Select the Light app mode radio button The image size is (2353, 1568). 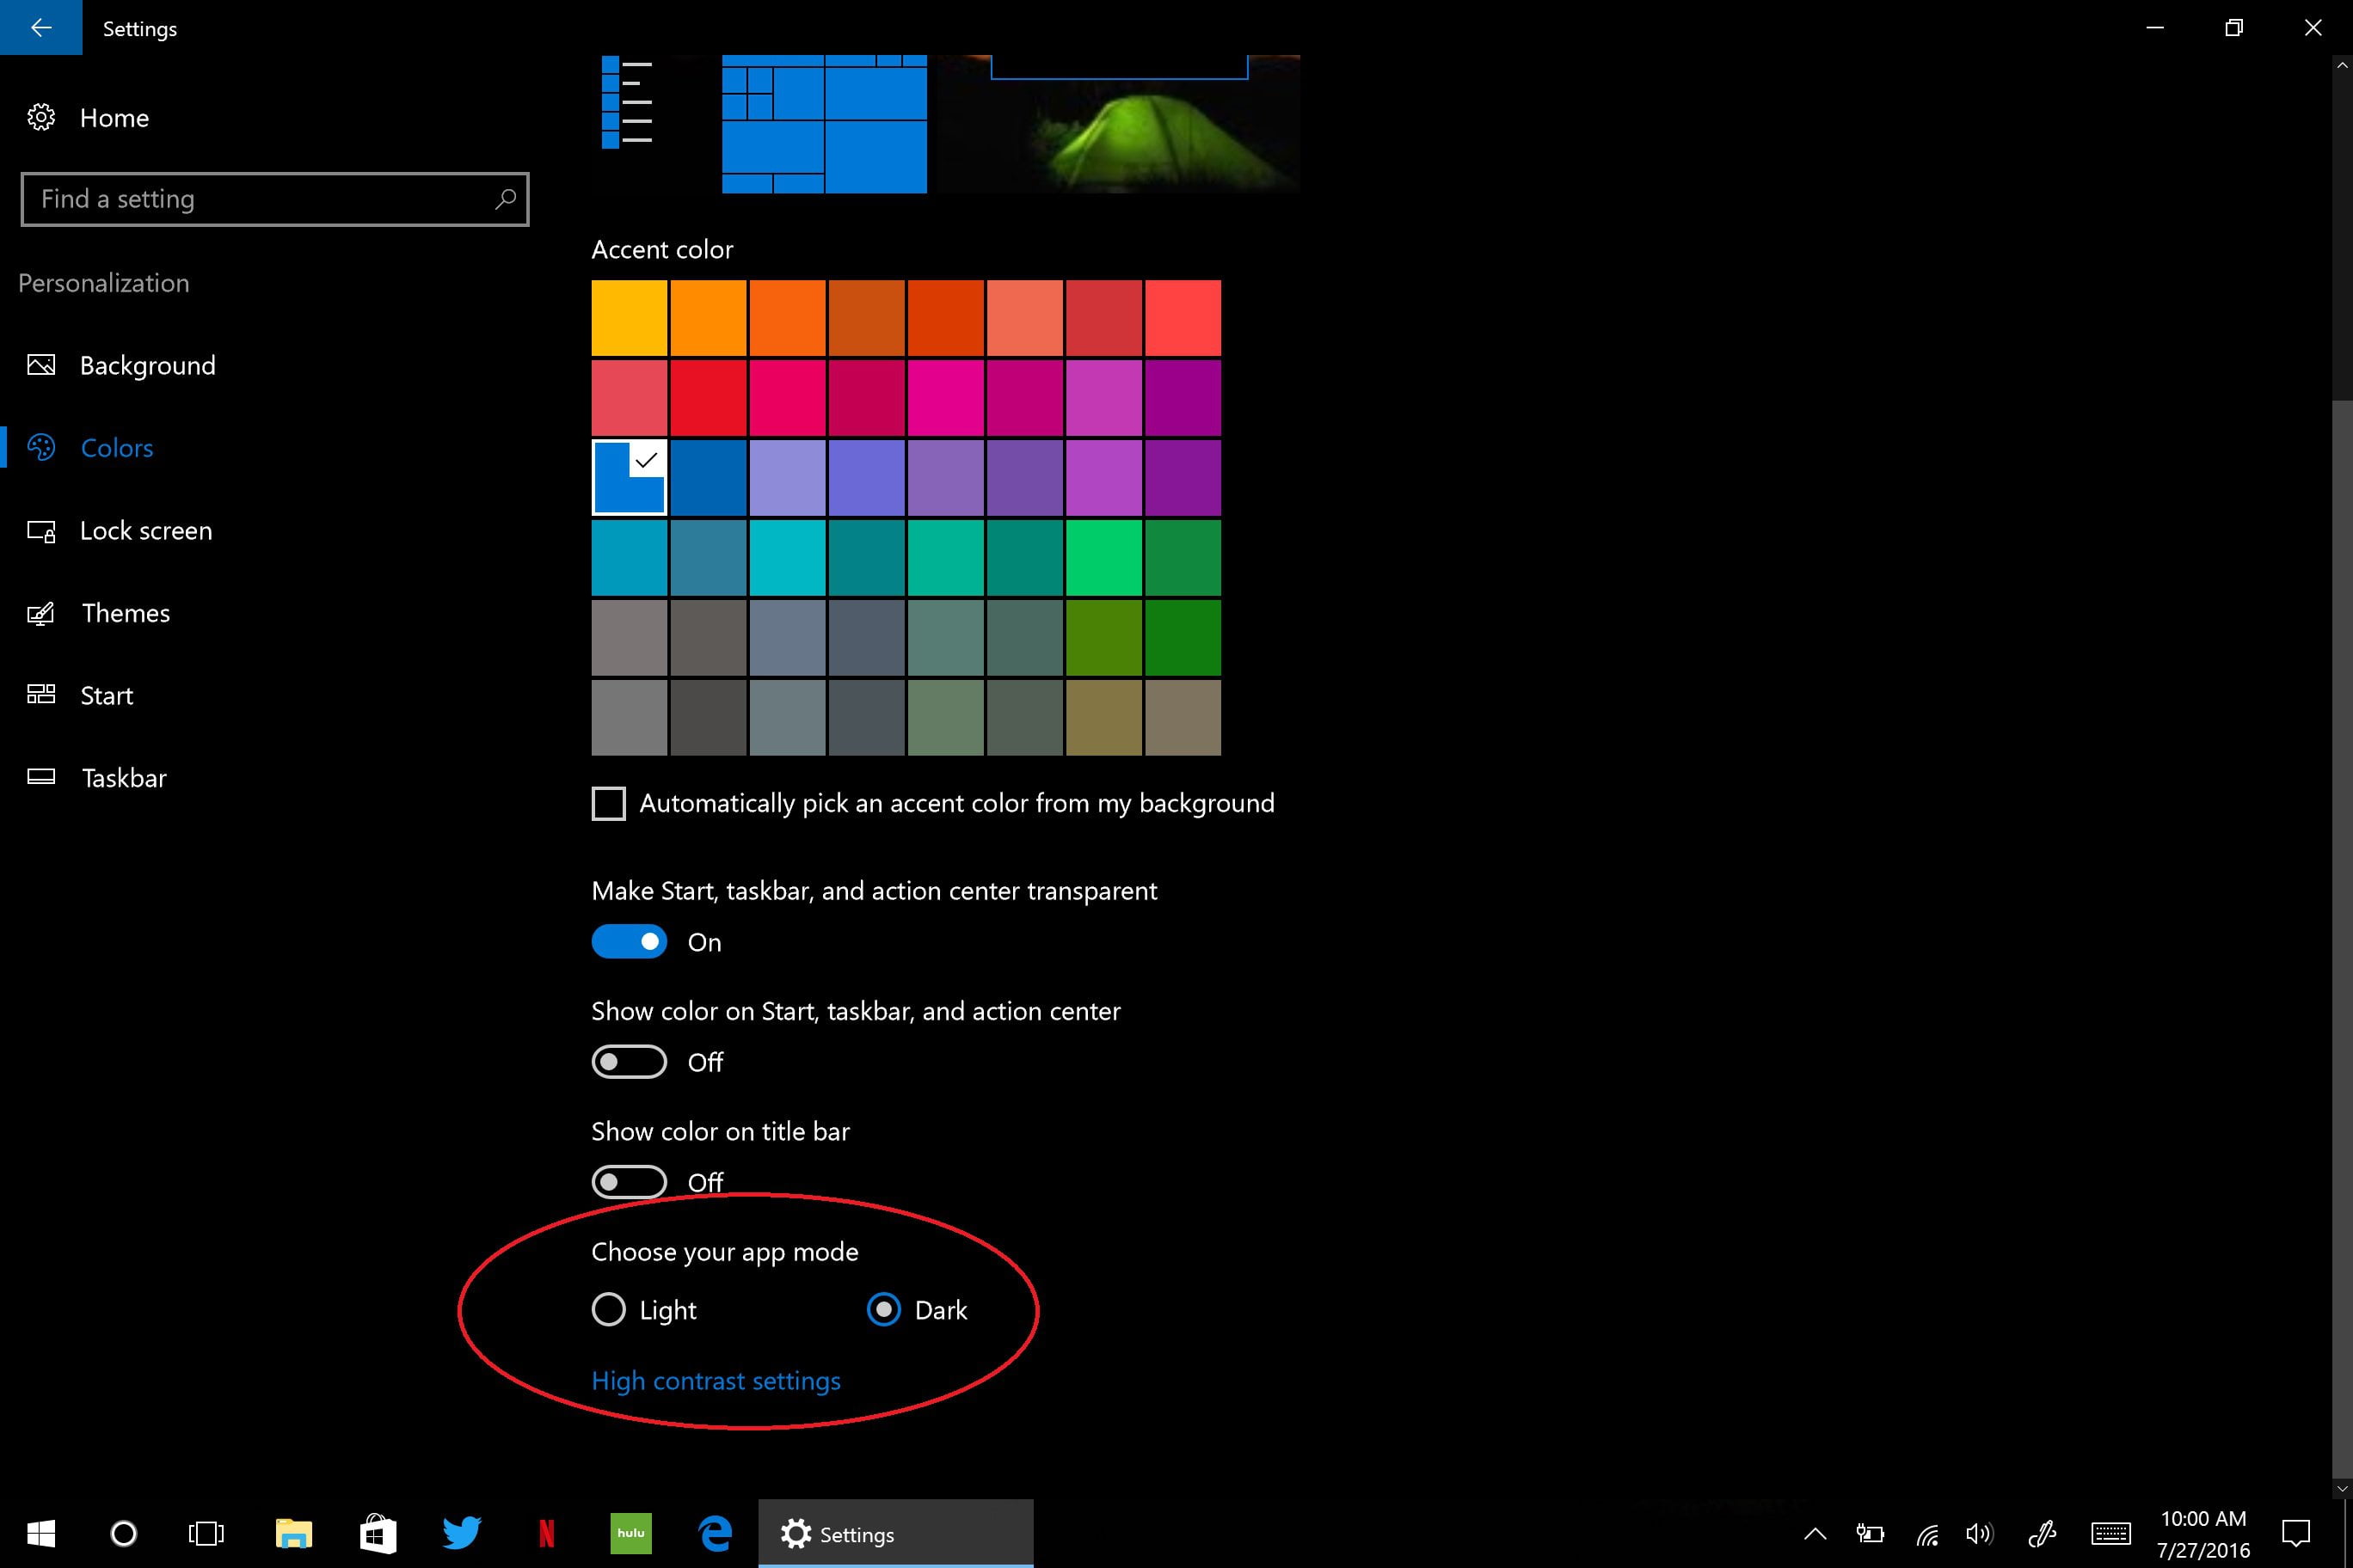(x=607, y=1309)
